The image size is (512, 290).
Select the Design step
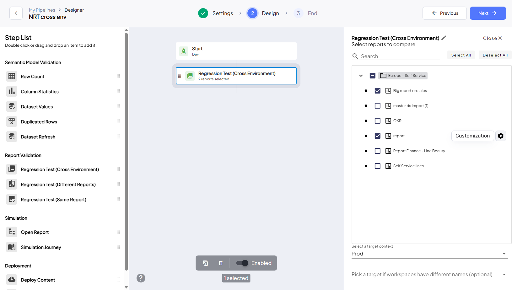pos(263,13)
